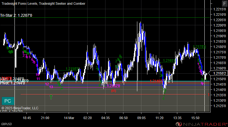This screenshot has width=228, height=127.
Task: Click the green 1.2165'5 level label
Action: 169,60
